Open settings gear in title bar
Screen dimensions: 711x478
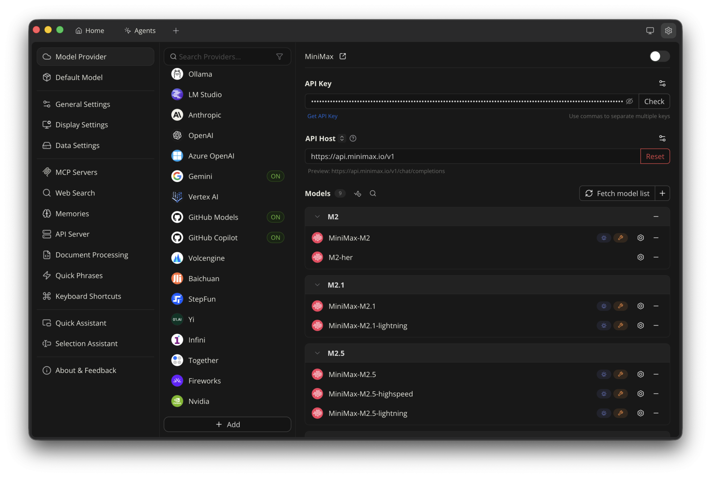click(x=668, y=31)
